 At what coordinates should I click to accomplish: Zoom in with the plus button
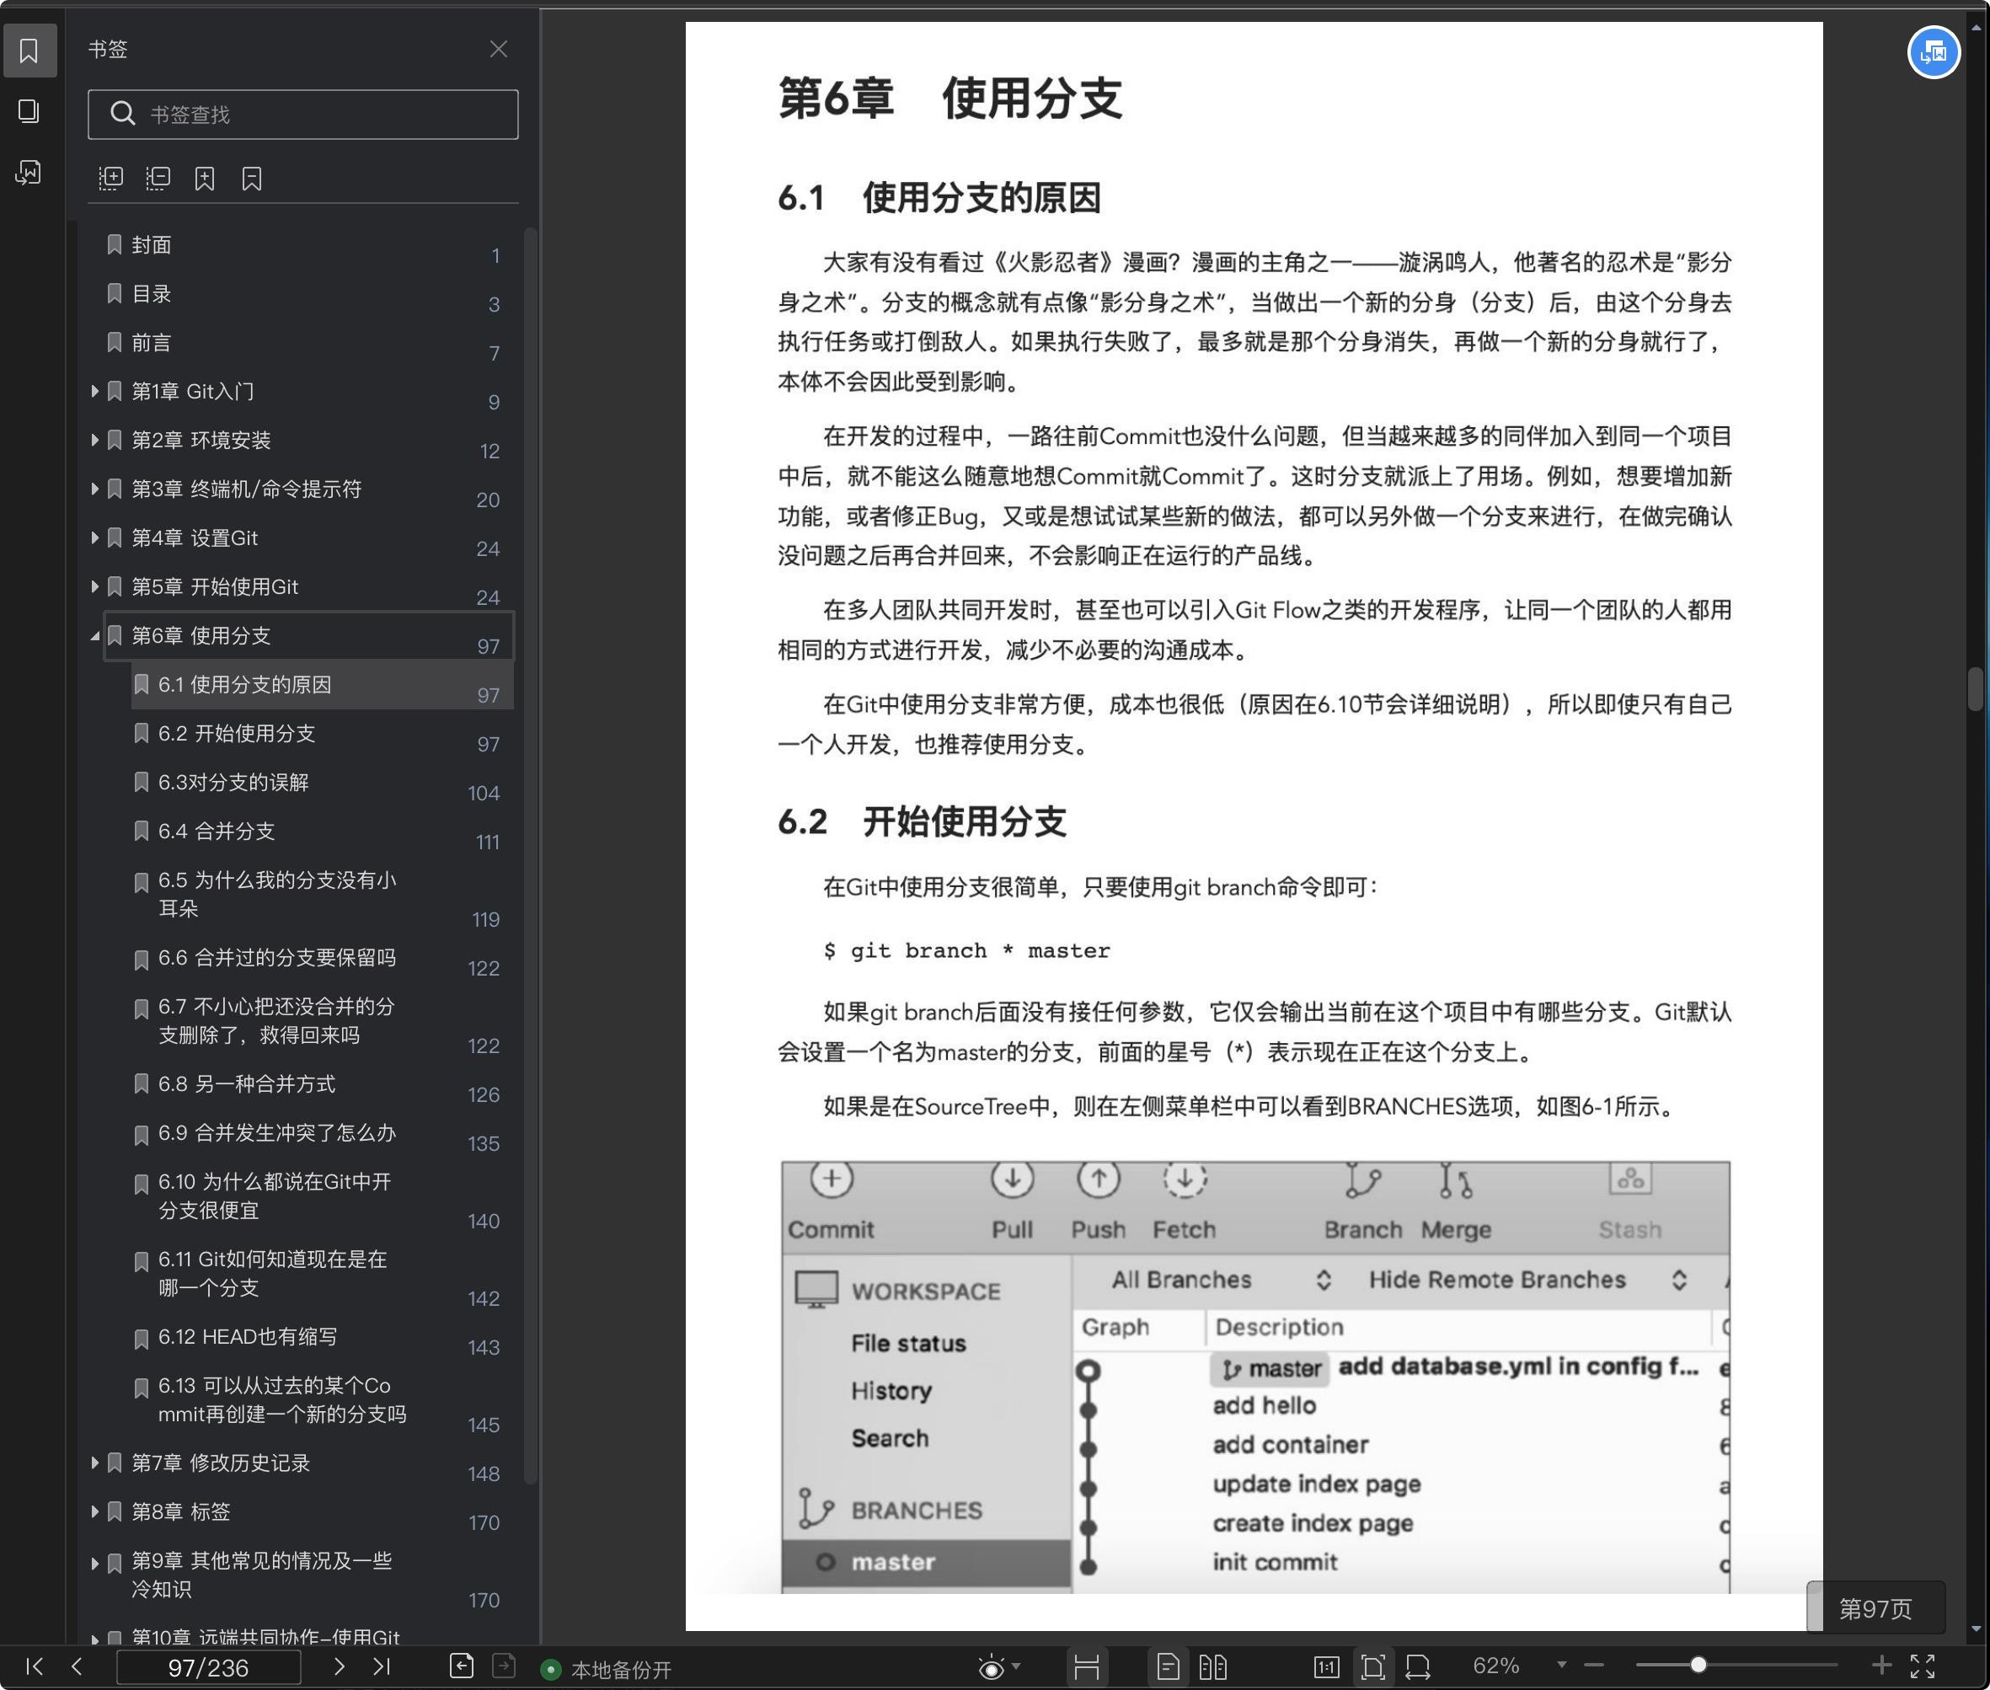click(x=1881, y=1665)
